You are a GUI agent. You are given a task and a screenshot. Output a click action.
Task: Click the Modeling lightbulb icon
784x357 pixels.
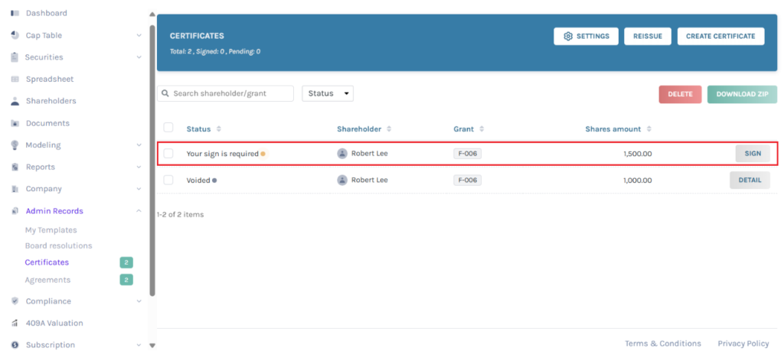(x=15, y=144)
